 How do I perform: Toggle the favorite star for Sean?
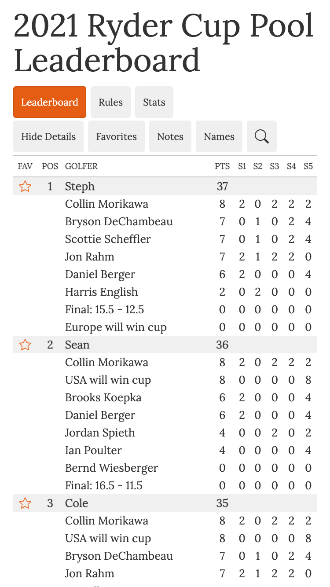click(x=25, y=345)
